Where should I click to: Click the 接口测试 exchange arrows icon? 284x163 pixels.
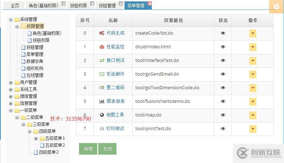click(102, 60)
